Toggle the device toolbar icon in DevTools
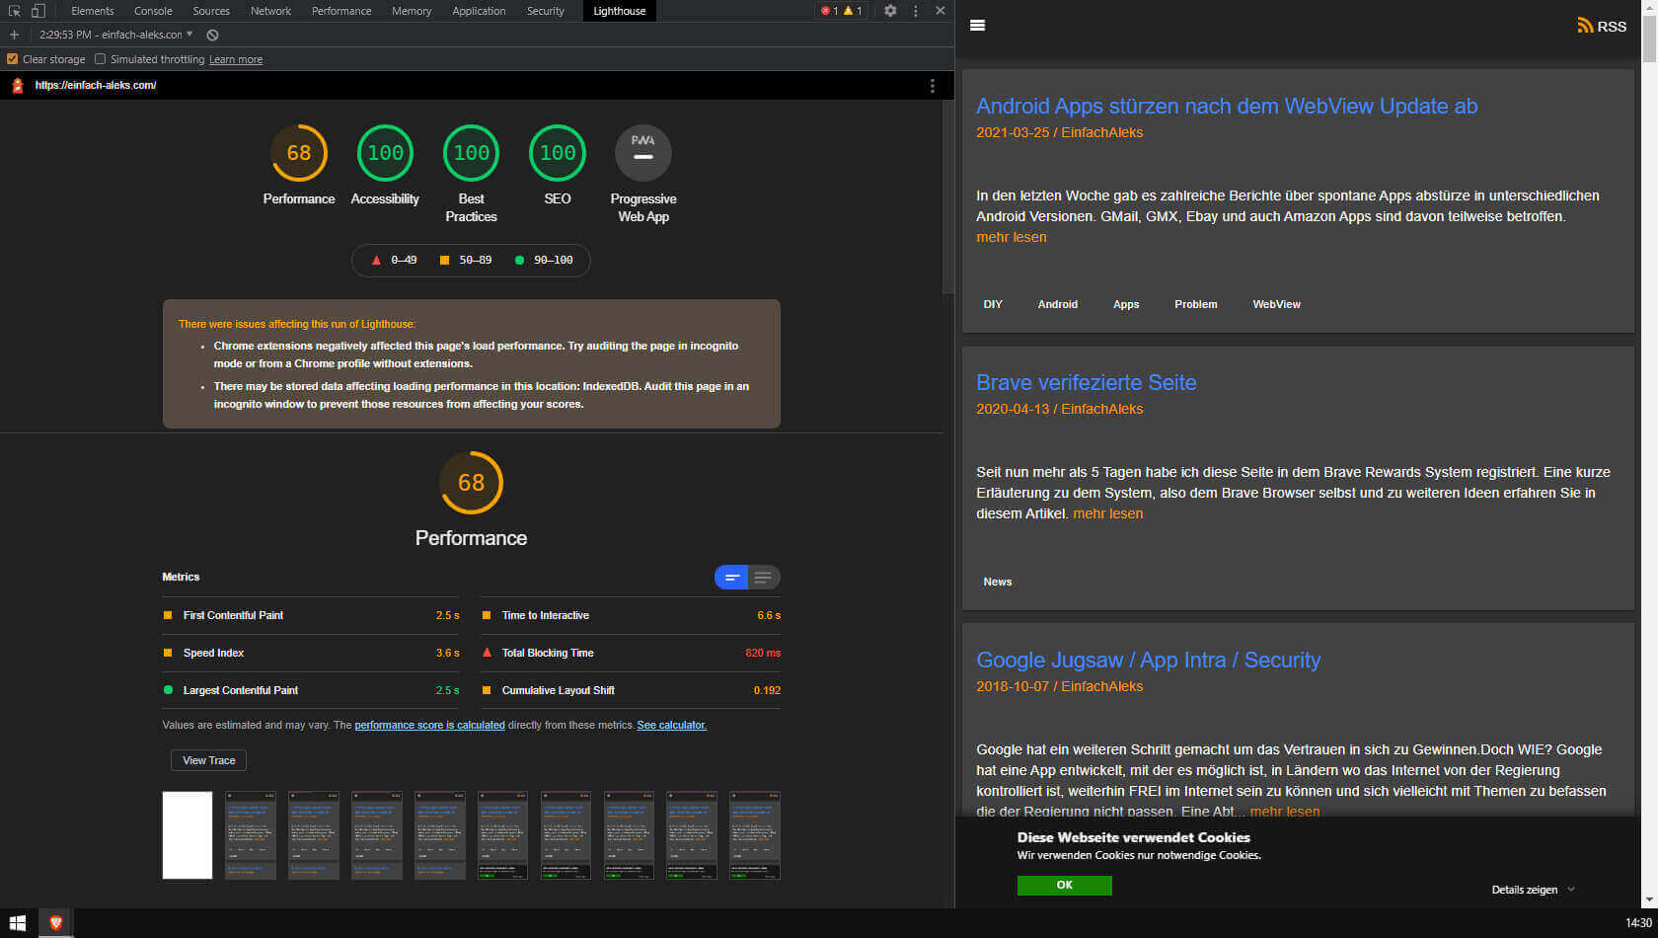 (x=38, y=11)
